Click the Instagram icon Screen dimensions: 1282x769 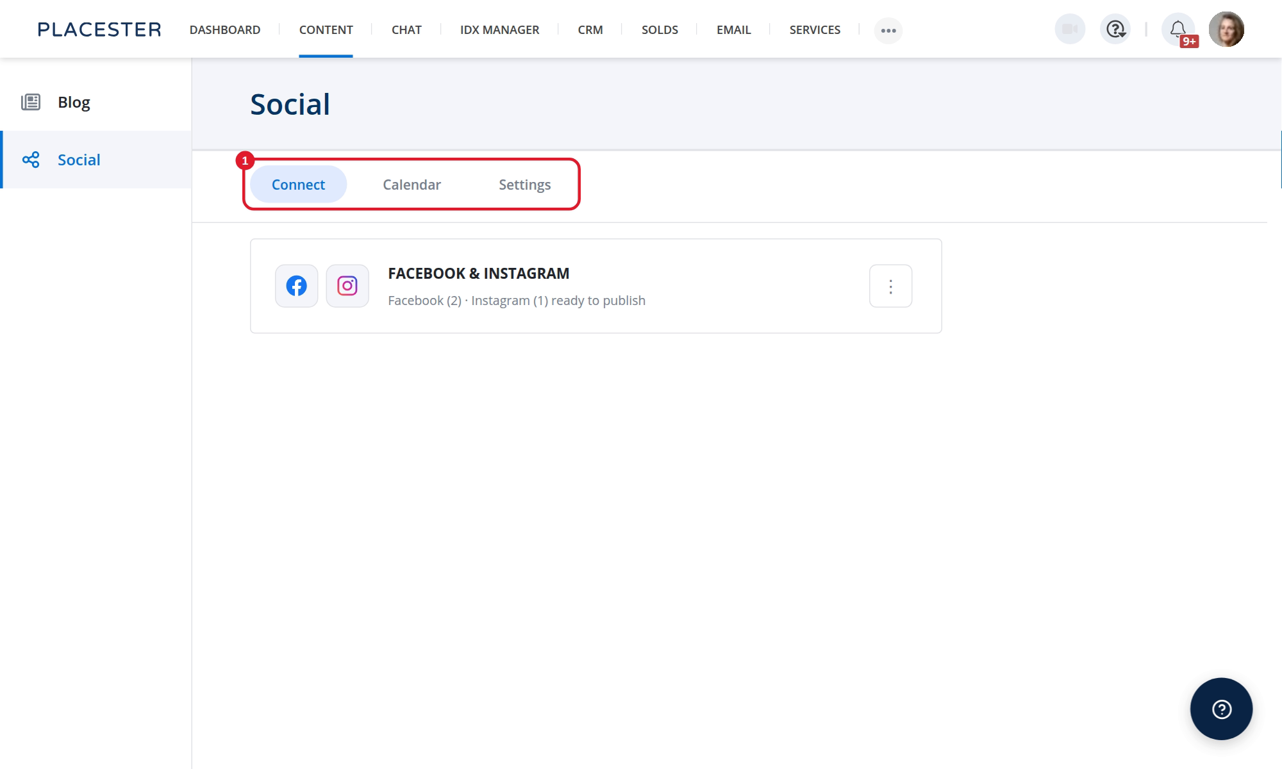point(347,286)
